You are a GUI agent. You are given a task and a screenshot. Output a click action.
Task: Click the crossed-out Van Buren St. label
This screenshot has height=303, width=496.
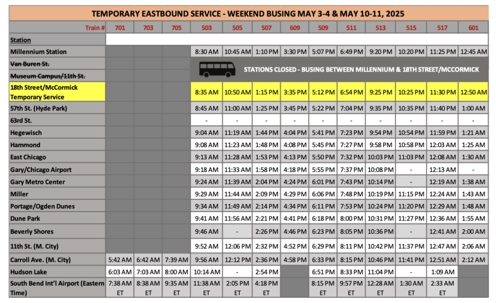point(30,64)
